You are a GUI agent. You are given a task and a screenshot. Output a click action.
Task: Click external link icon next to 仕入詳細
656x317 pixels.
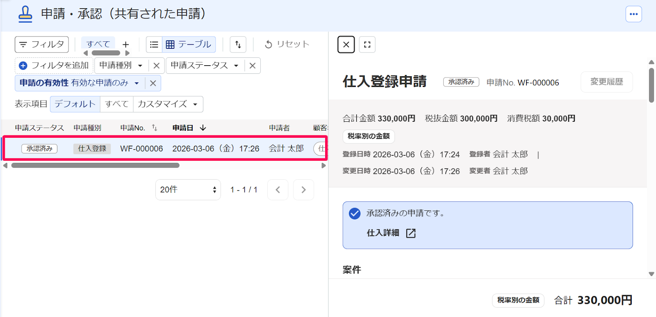point(411,233)
